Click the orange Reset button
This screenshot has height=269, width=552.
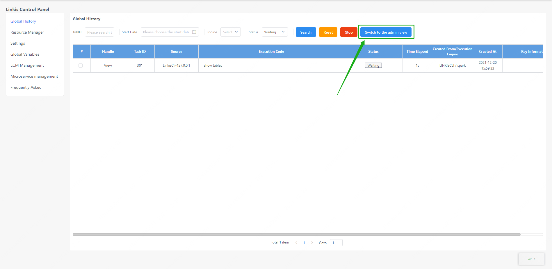point(328,32)
